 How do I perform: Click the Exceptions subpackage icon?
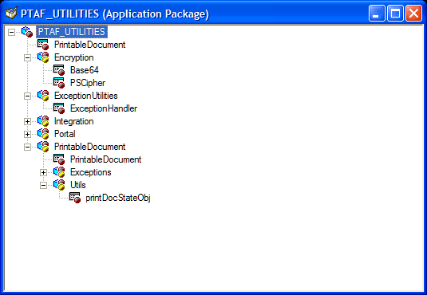59,172
